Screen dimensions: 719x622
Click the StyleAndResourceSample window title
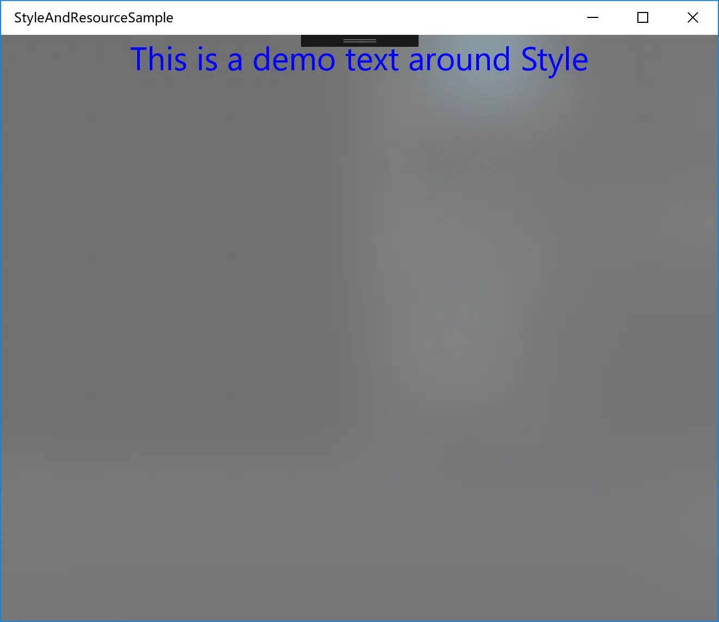coord(94,17)
